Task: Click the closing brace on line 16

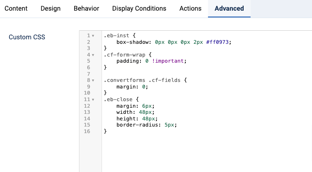Action: [x=105, y=131]
